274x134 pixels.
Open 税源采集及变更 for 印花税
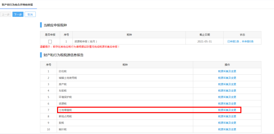click(x=227, y=71)
